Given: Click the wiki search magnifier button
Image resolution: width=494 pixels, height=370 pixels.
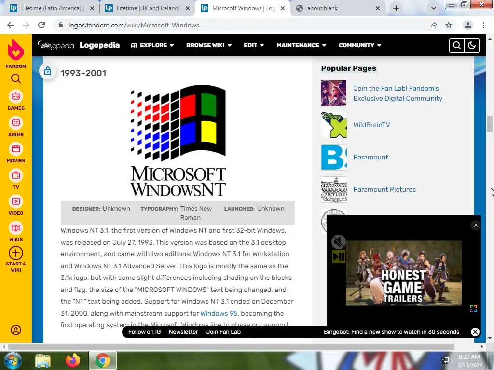Looking at the screenshot, I should click(x=456, y=45).
